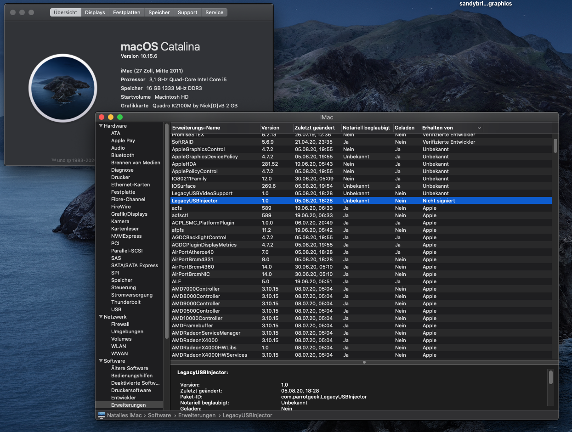Open Druckersoftware in sidebar
572x432 pixels.
(131, 390)
